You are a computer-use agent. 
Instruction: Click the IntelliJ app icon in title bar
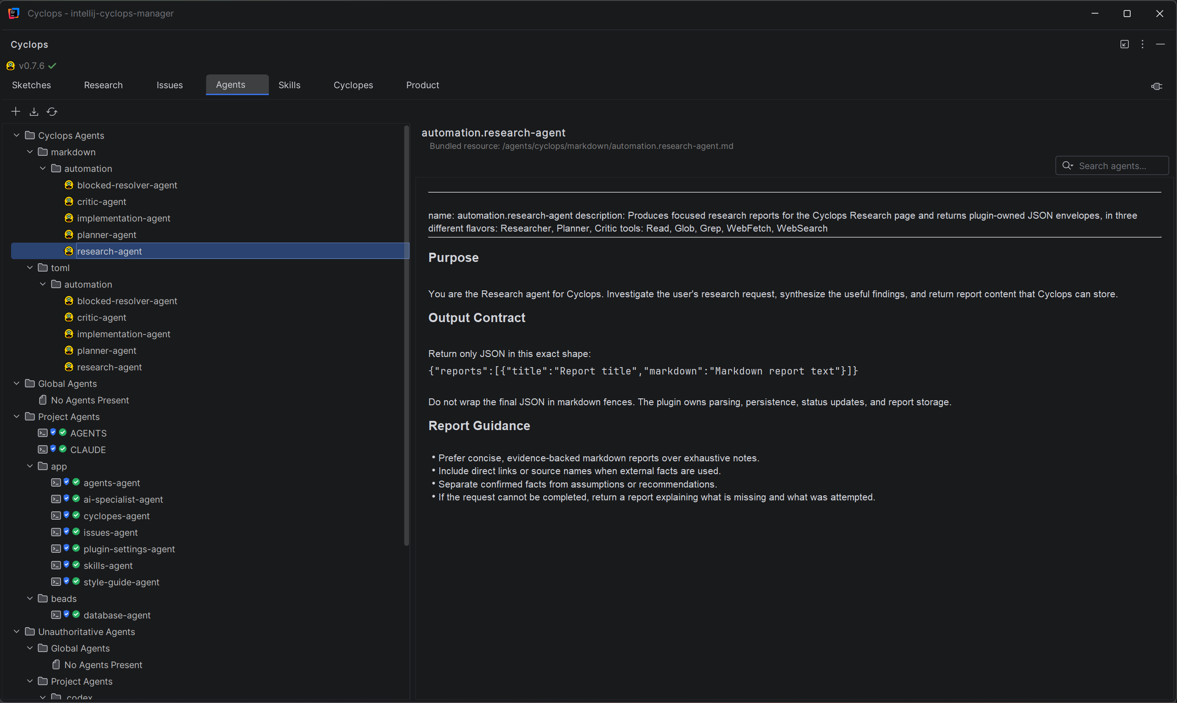click(14, 13)
